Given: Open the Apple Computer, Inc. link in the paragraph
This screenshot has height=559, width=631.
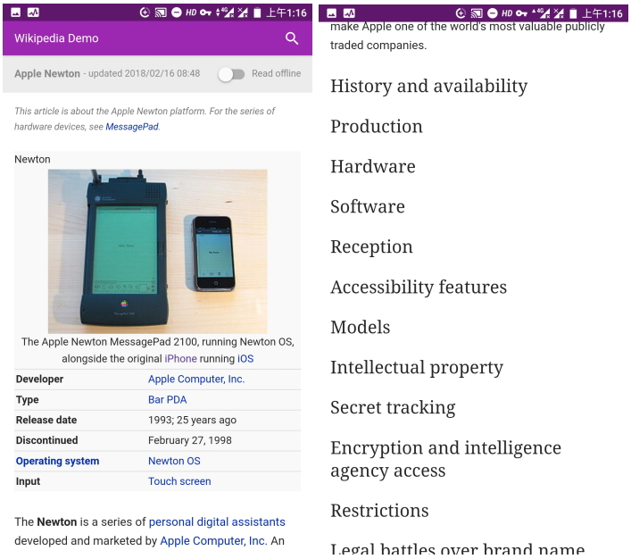Looking at the screenshot, I should tap(213, 541).
